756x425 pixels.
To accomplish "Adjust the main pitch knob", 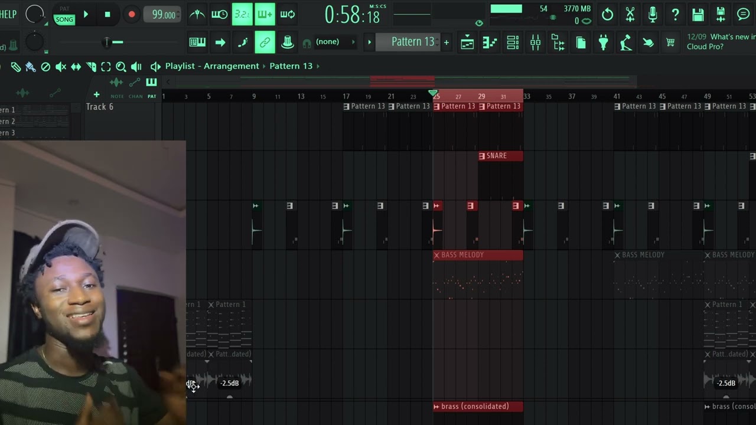I will pos(35,42).
